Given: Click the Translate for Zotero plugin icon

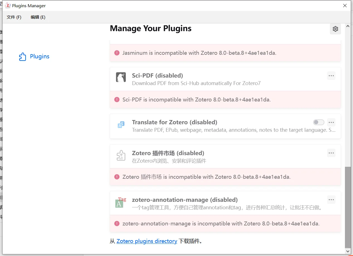Looking at the screenshot, I should (121, 125).
